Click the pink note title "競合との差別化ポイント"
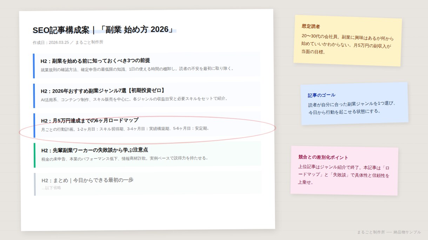This screenshot has width=428, height=240. [x=323, y=157]
